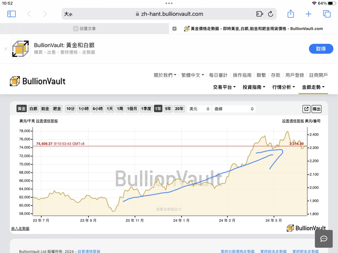Switch chart range to 10分
The height and width of the screenshot is (253, 338).
pos(70,109)
